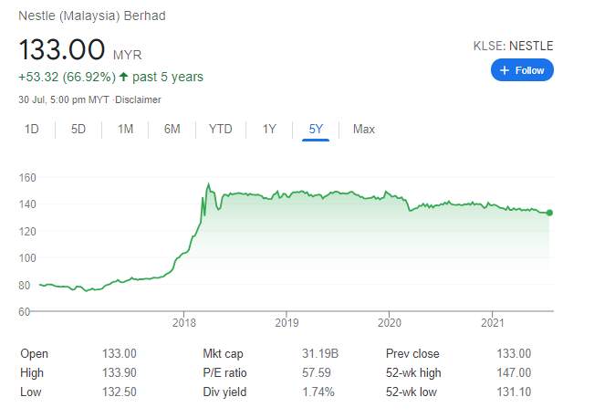Choose the YTD chart range
Viewport: 594px width, 418px height.
coord(221,130)
